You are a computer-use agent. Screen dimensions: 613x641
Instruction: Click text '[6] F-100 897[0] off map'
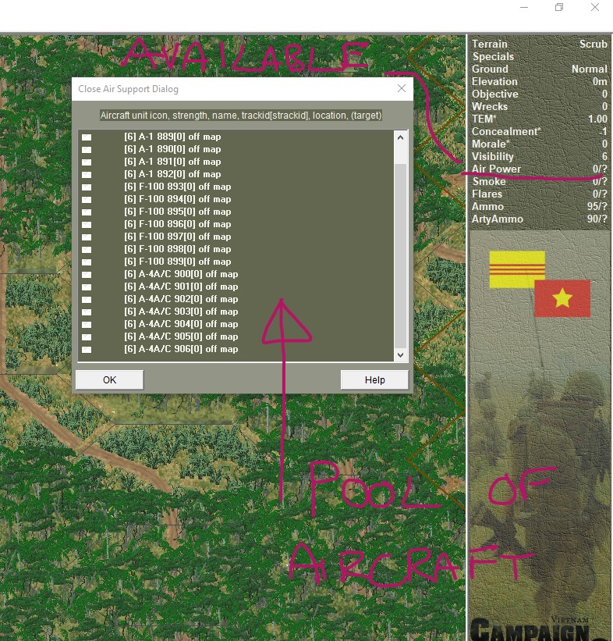[x=178, y=237]
